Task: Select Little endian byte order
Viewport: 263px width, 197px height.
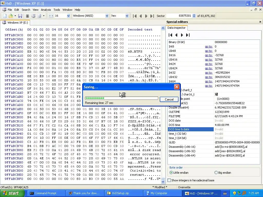Action: click(x=179, y=173)
